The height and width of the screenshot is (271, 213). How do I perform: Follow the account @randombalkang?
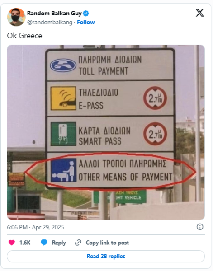(x=85, y=22)
